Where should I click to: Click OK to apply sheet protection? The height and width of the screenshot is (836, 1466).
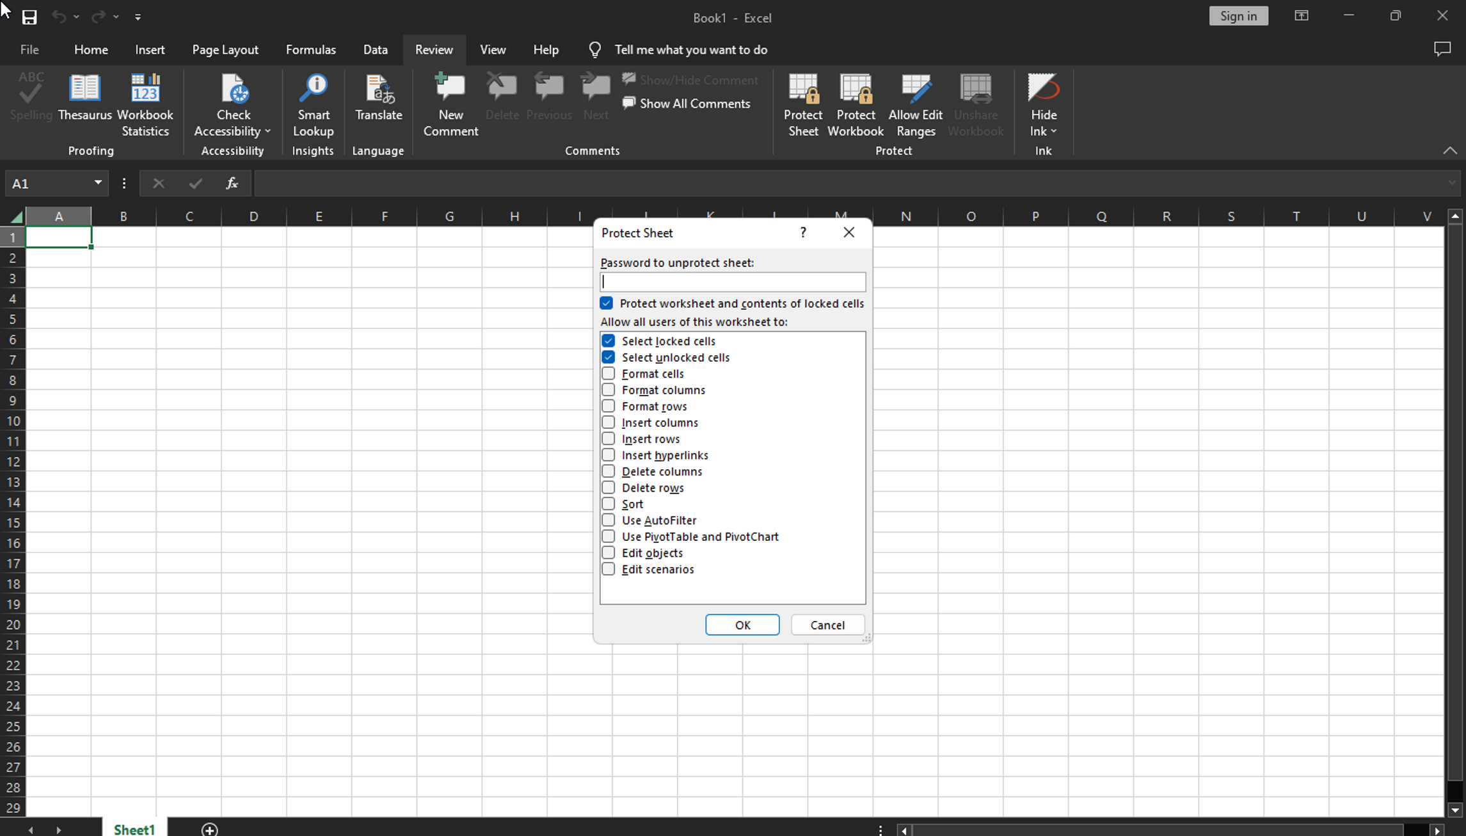click(x=742, y=625)
